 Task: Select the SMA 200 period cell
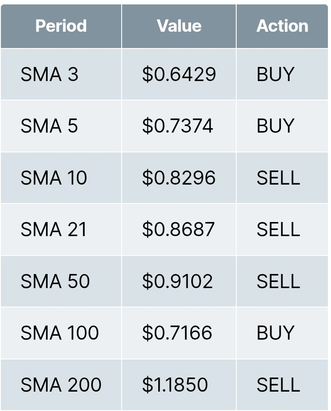pos(61,385)
